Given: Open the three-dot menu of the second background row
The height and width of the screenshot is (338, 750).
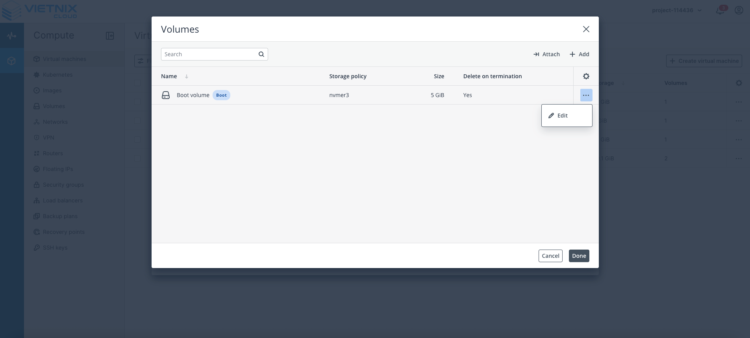Looking at the screenshot, I should [x=739, y=121].
